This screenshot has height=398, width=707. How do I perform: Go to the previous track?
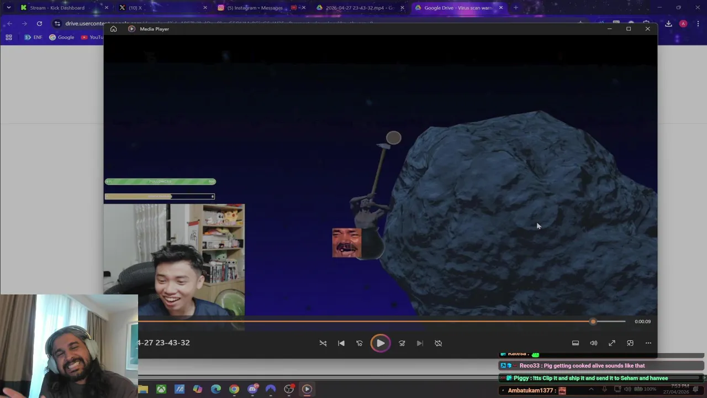click(341, 343)
